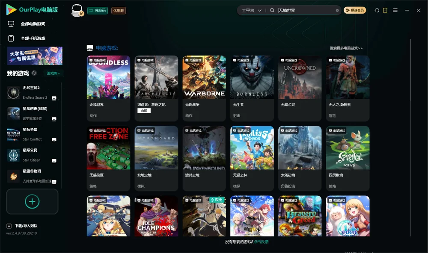
Task: Open Endless Space 2 in my games
Action: pos(31,93)
